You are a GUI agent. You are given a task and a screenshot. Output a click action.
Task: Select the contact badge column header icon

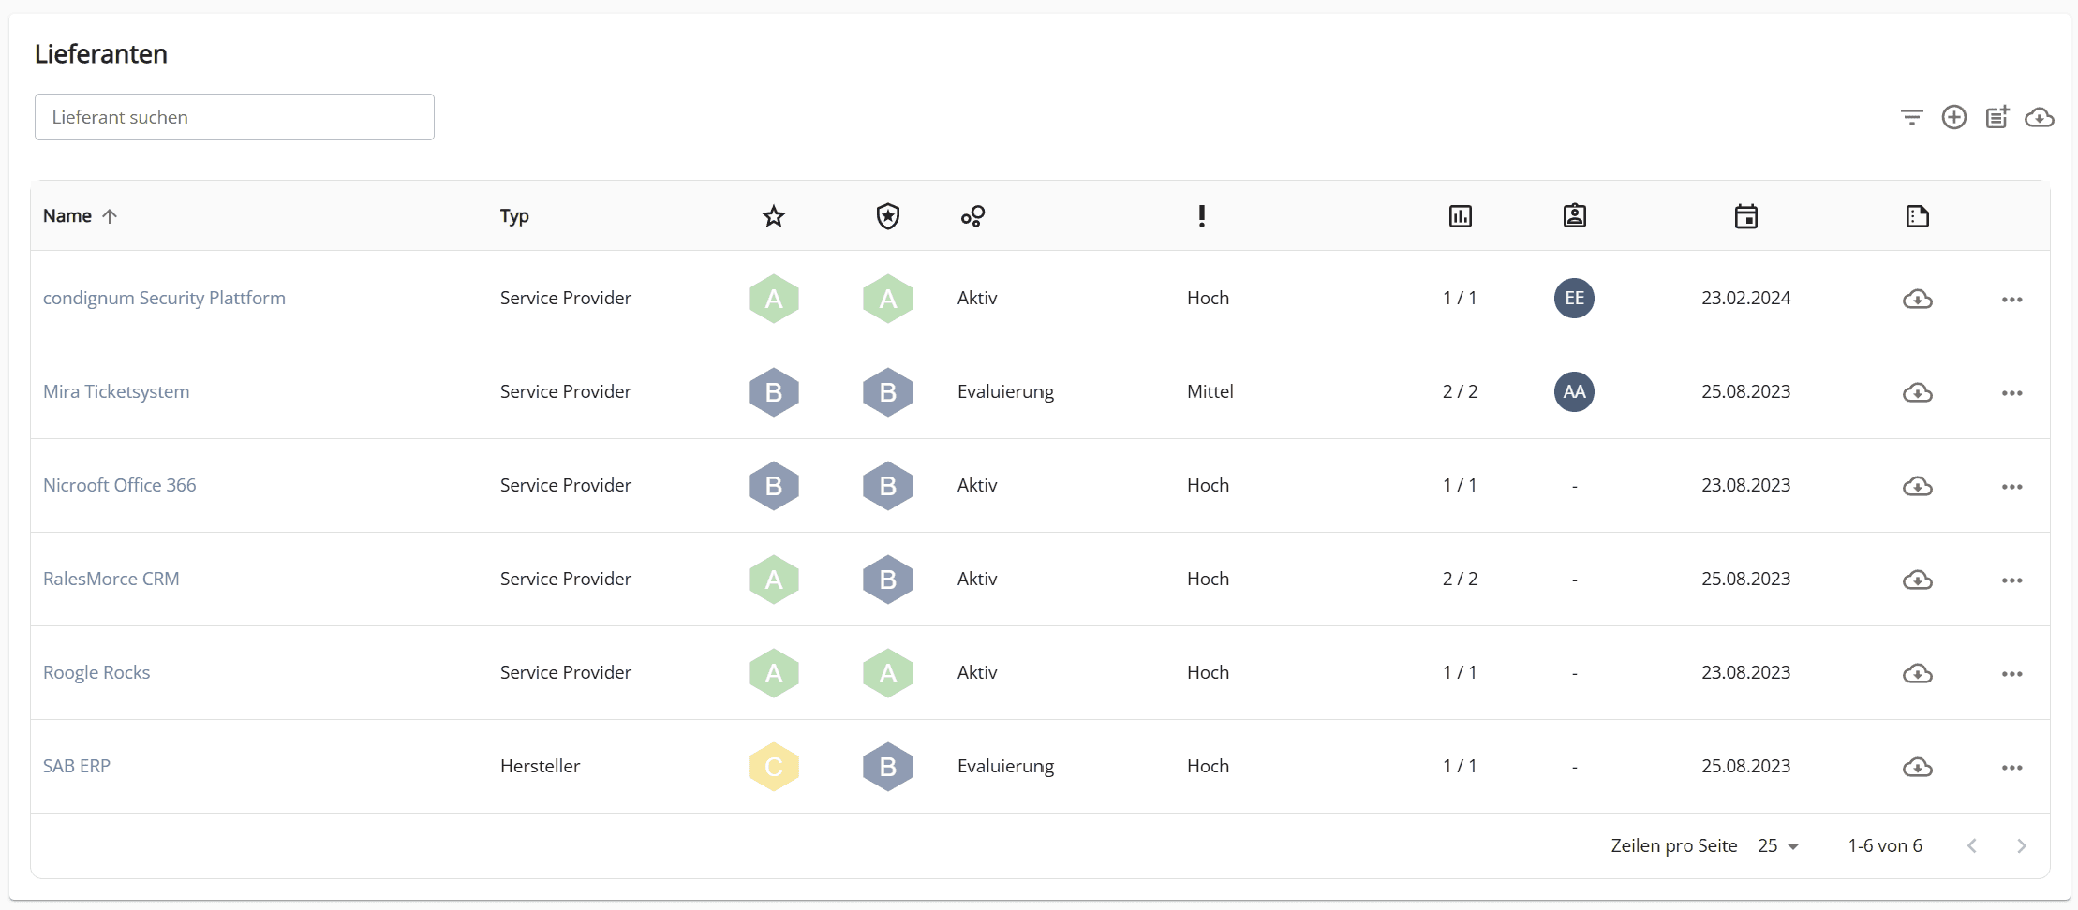(x=1574, y=215)
